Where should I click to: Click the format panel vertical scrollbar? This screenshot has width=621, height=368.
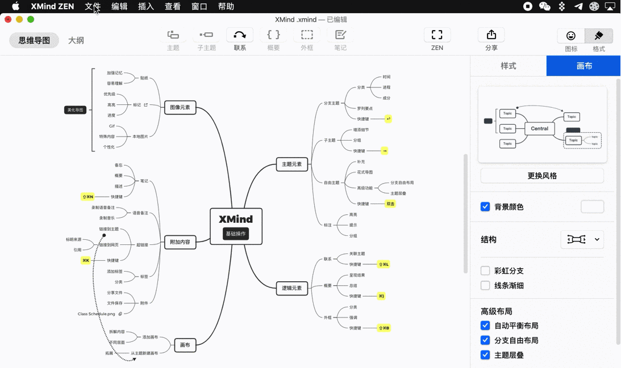[x=618, y=212]
